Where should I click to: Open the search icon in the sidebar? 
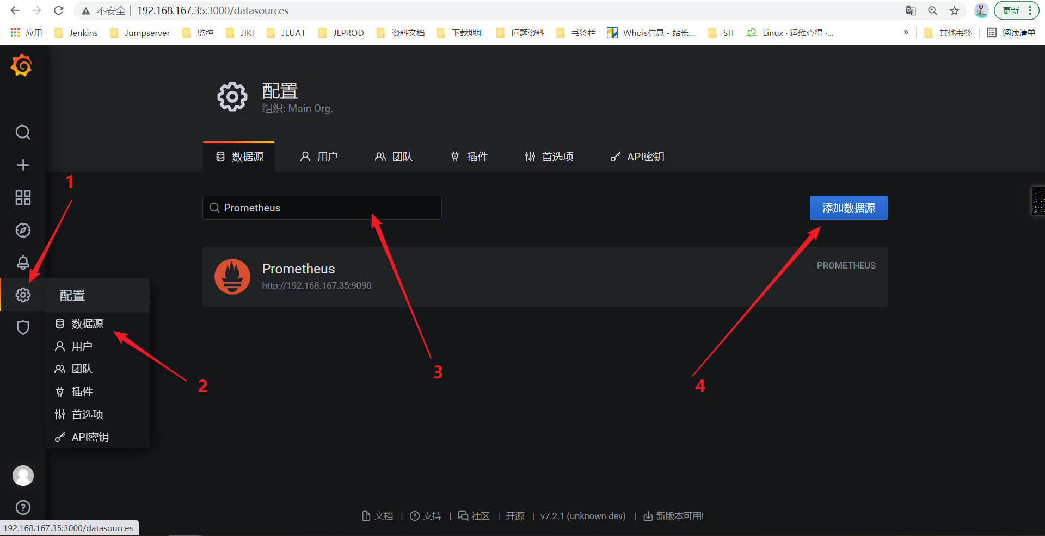(x=23, y=132)
